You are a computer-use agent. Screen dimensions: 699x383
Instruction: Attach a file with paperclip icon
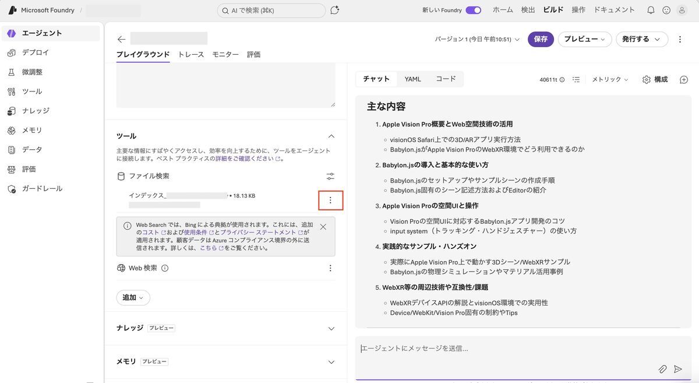663,369
